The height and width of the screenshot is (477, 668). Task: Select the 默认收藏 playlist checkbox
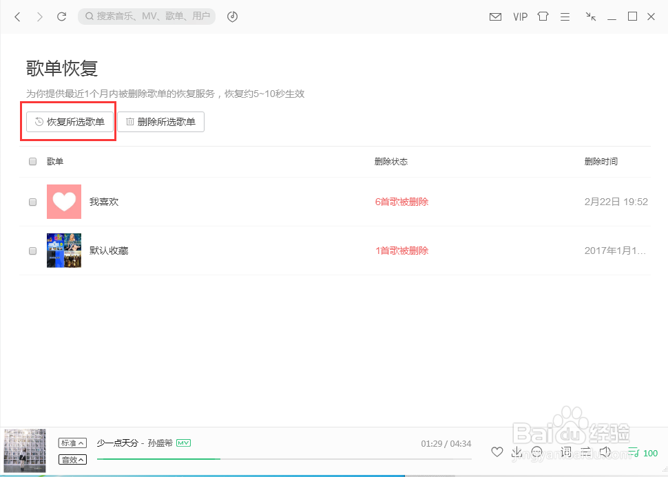point(32,251)
